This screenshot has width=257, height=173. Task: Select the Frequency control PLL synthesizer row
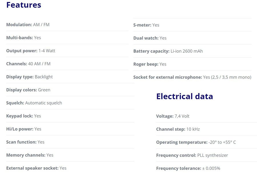click(x=192, y=155)
